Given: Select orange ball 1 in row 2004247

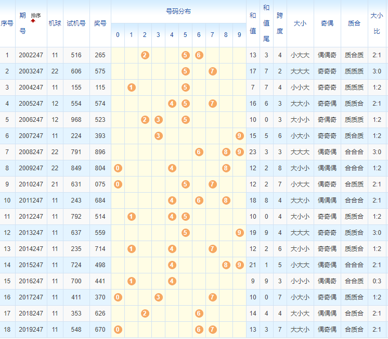Looking at the screenshot, I should 132,87.
